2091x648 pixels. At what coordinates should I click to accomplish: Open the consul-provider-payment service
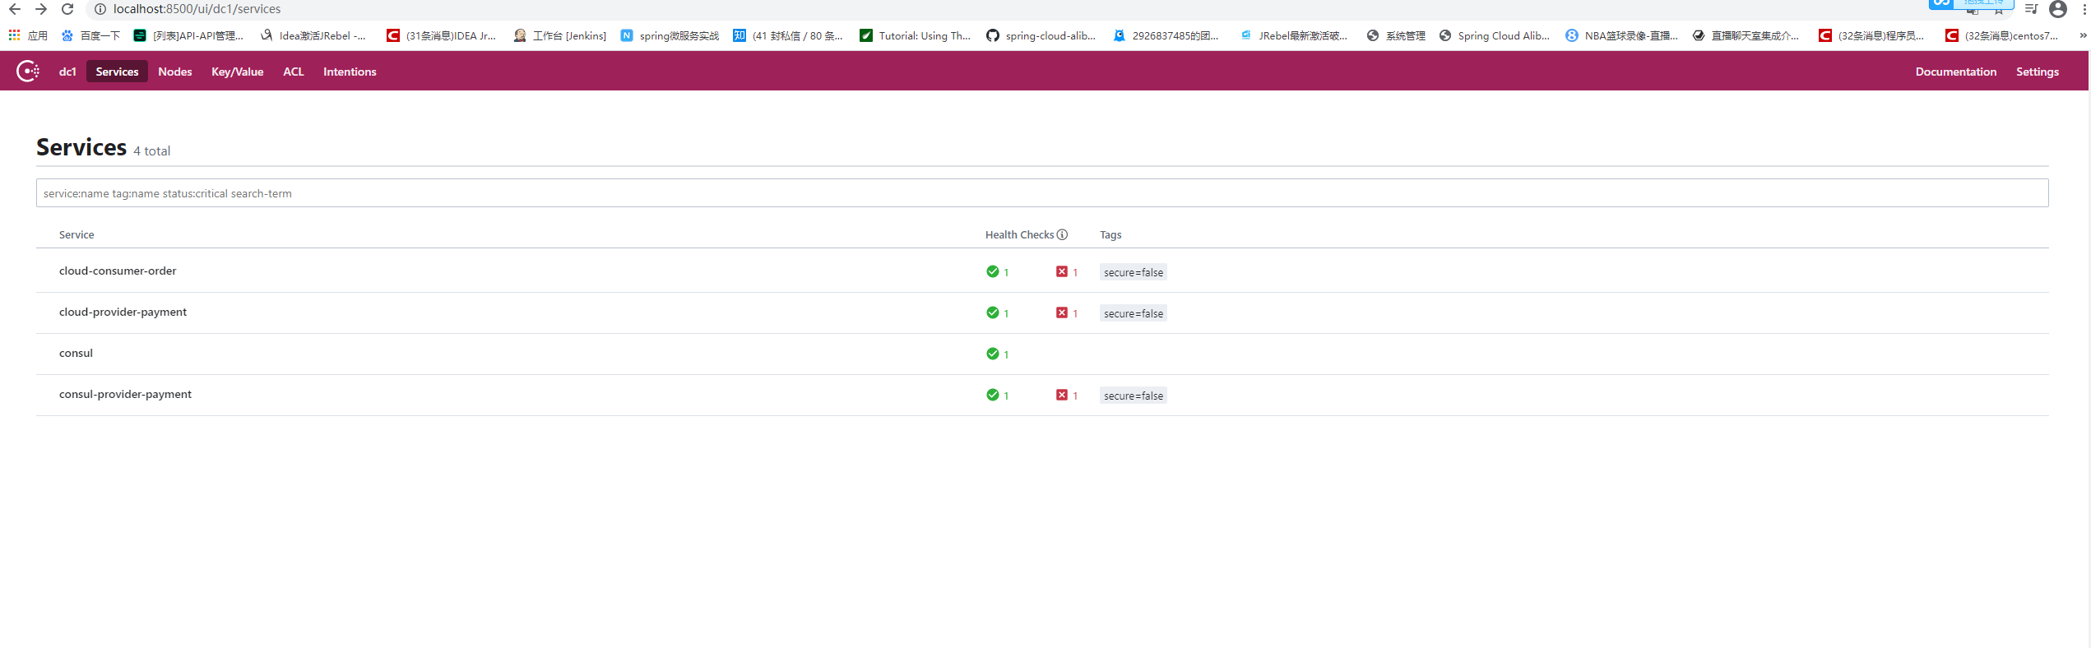click(125, 394)
